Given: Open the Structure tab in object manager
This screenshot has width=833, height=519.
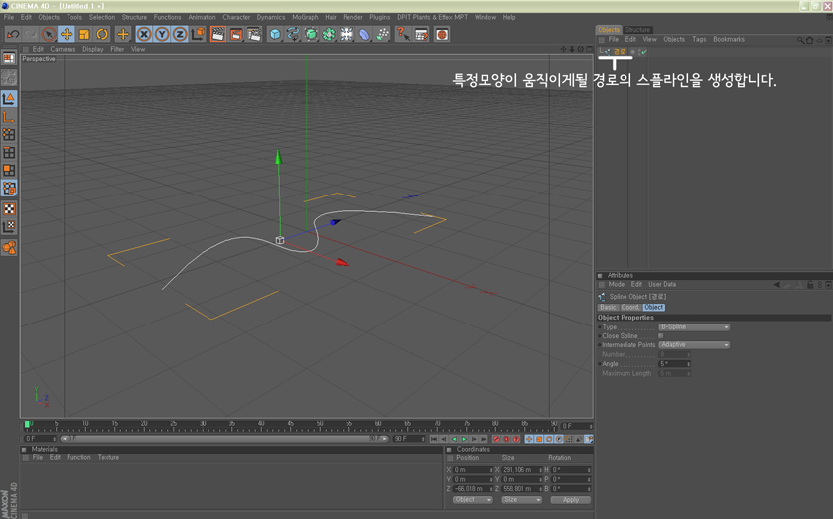Looking at the screenshot, I should coord(637,29).
